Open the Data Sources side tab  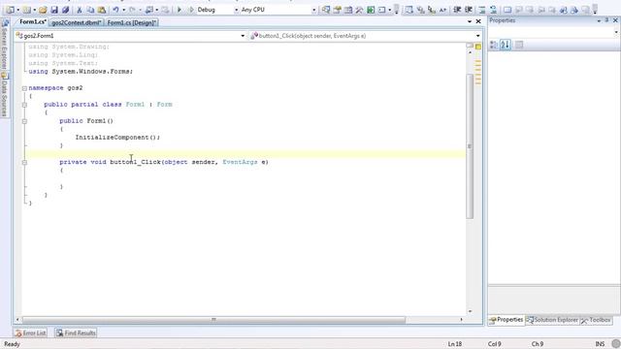(x=4, y=95)
